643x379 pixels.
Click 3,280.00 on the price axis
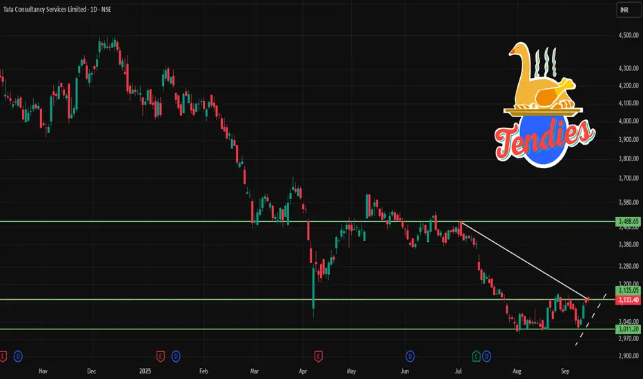click(629, 266)
